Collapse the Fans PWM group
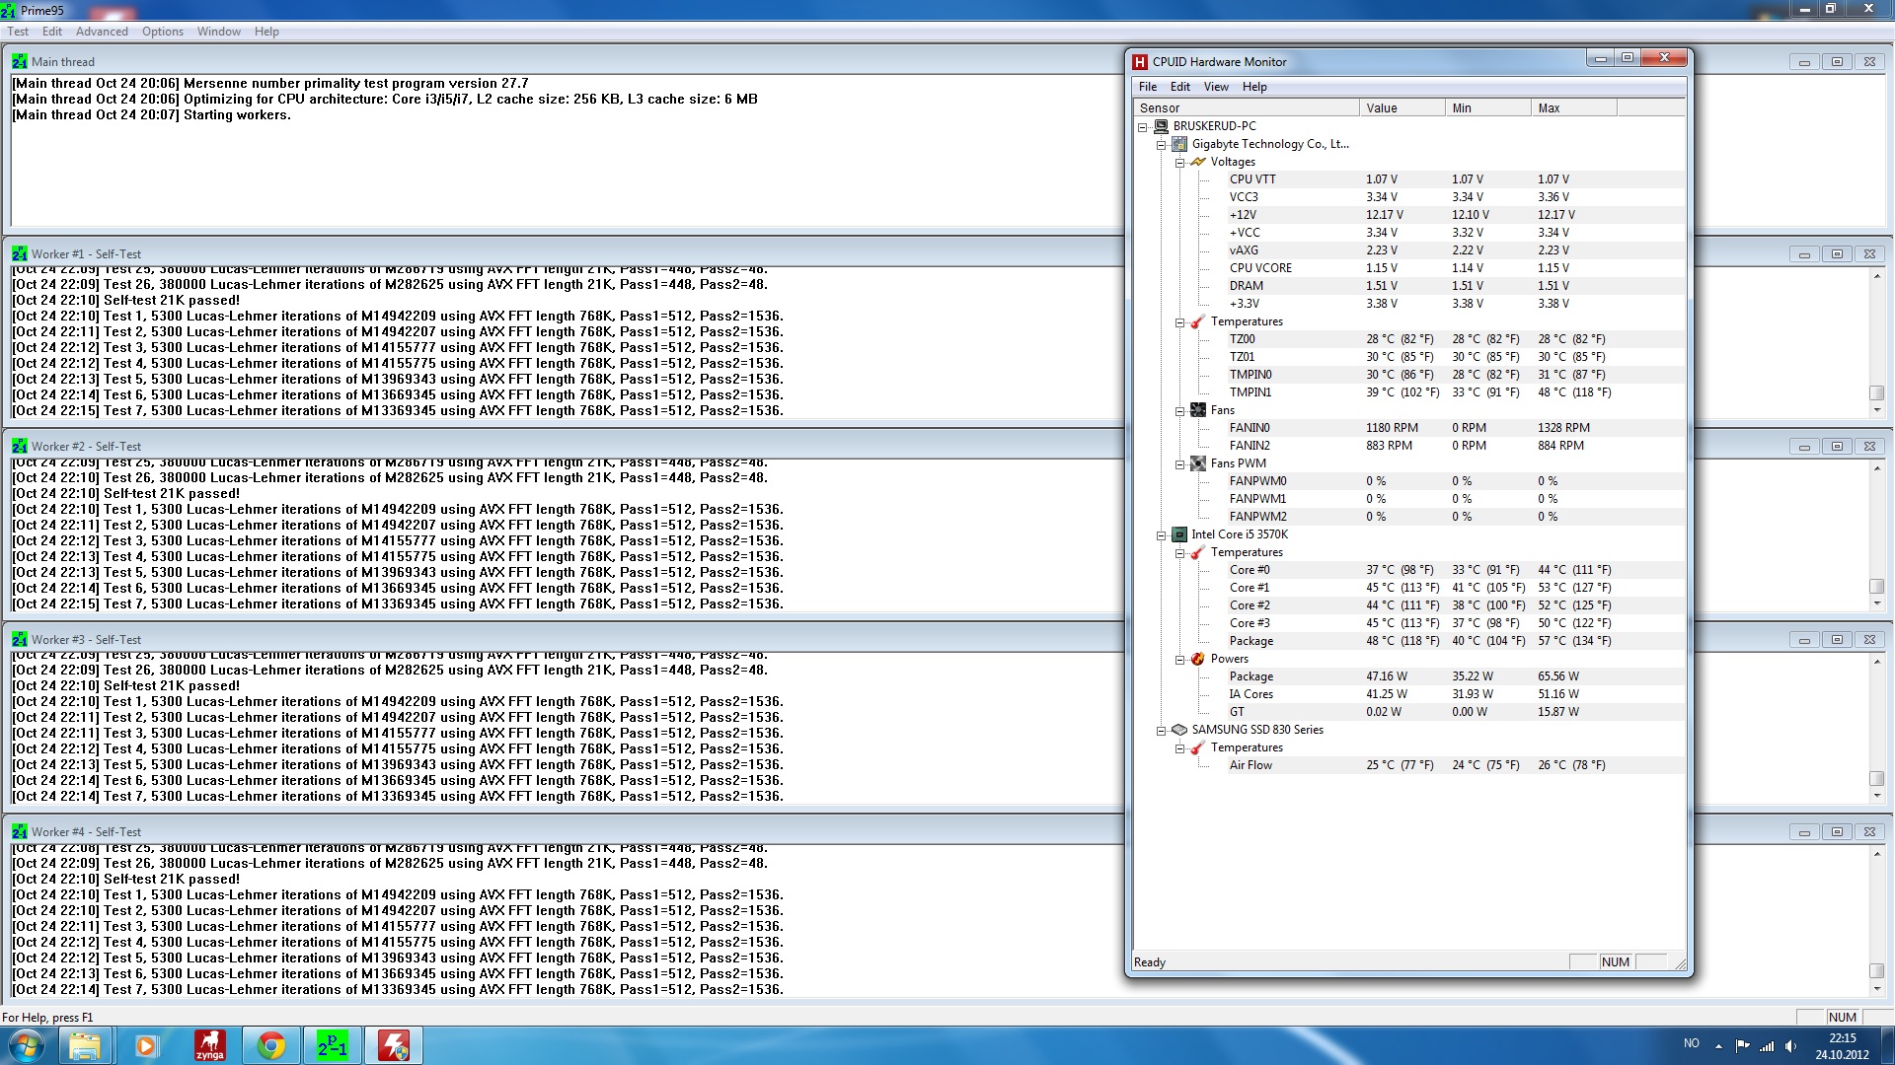This screenshot has width=1895, height=1065. pyautogui.click(x=1180, y=464)
